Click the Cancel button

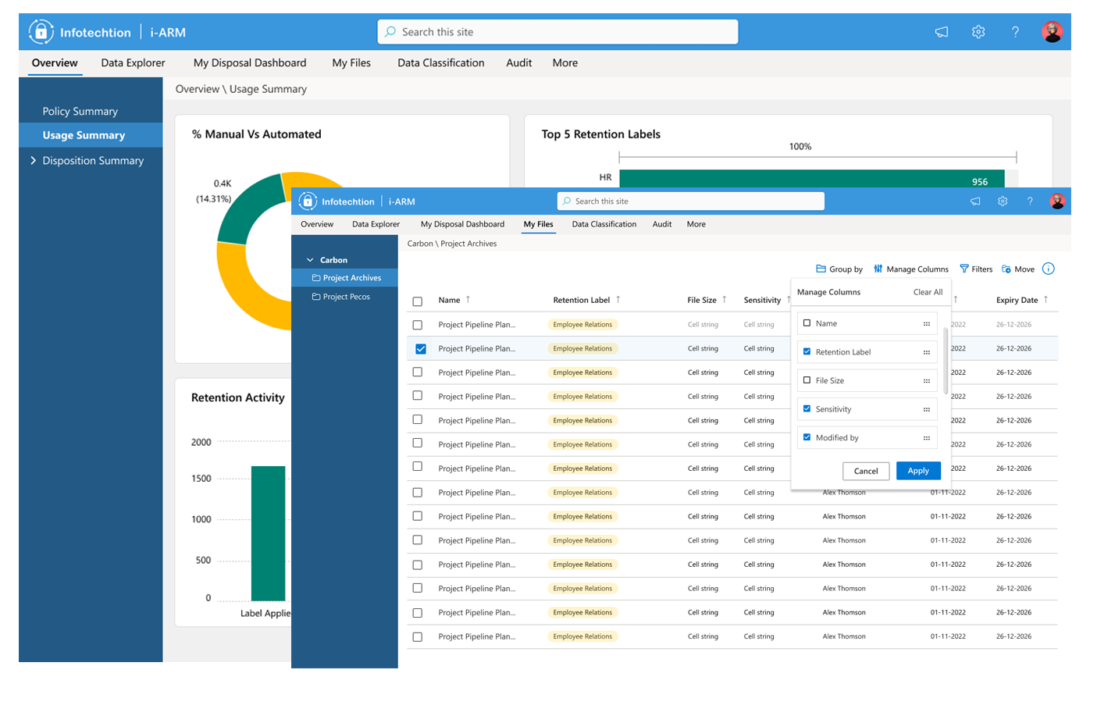(x=866, y=471)
